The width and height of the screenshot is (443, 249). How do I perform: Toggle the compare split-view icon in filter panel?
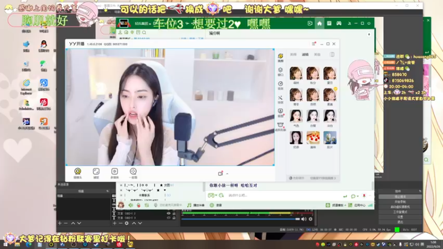coord(332,54)
